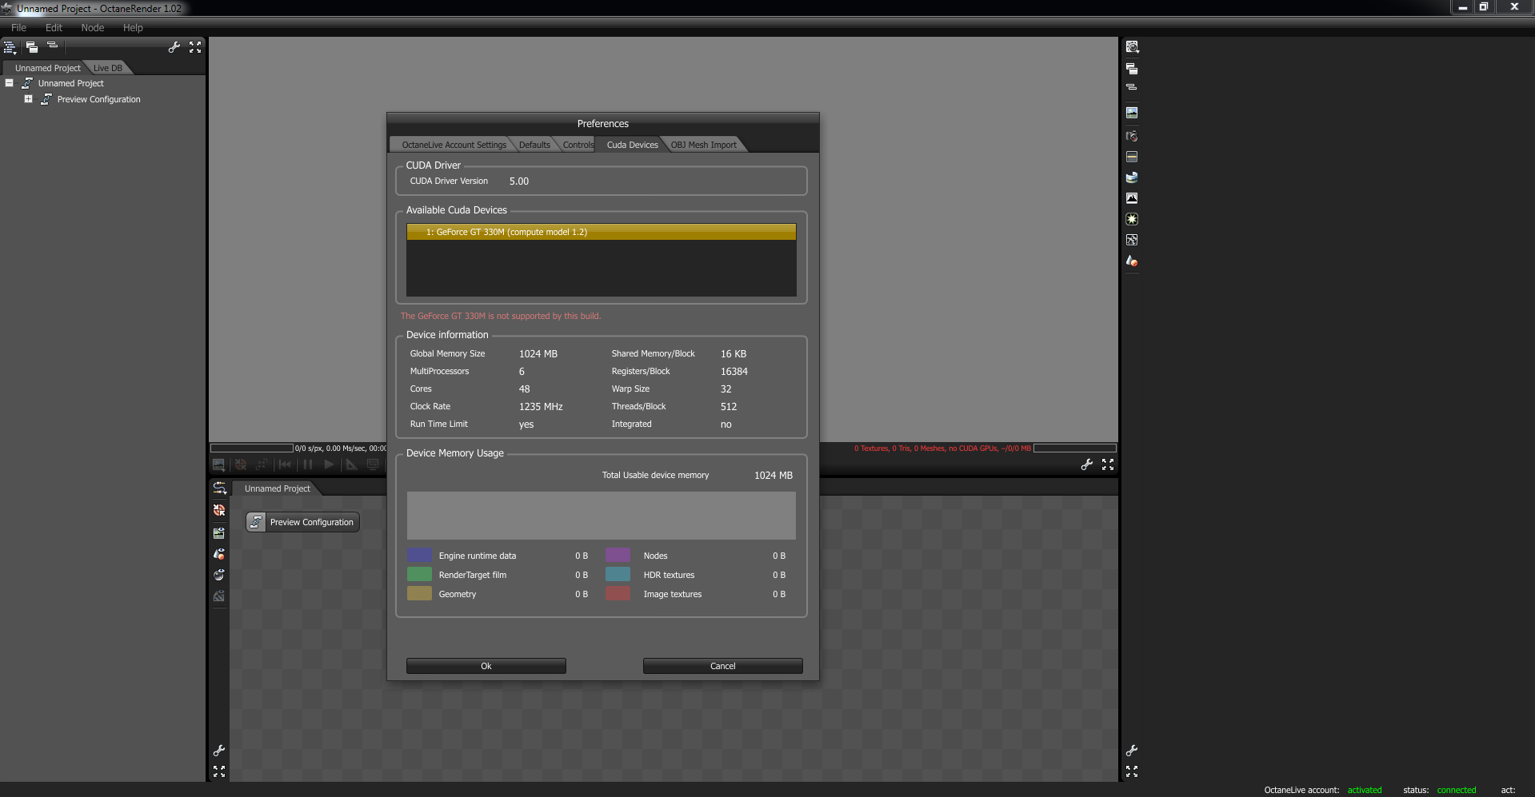Open graph editor wiring dropdown icon
The height and width of the screenshot is (797, 1535).
219,488
